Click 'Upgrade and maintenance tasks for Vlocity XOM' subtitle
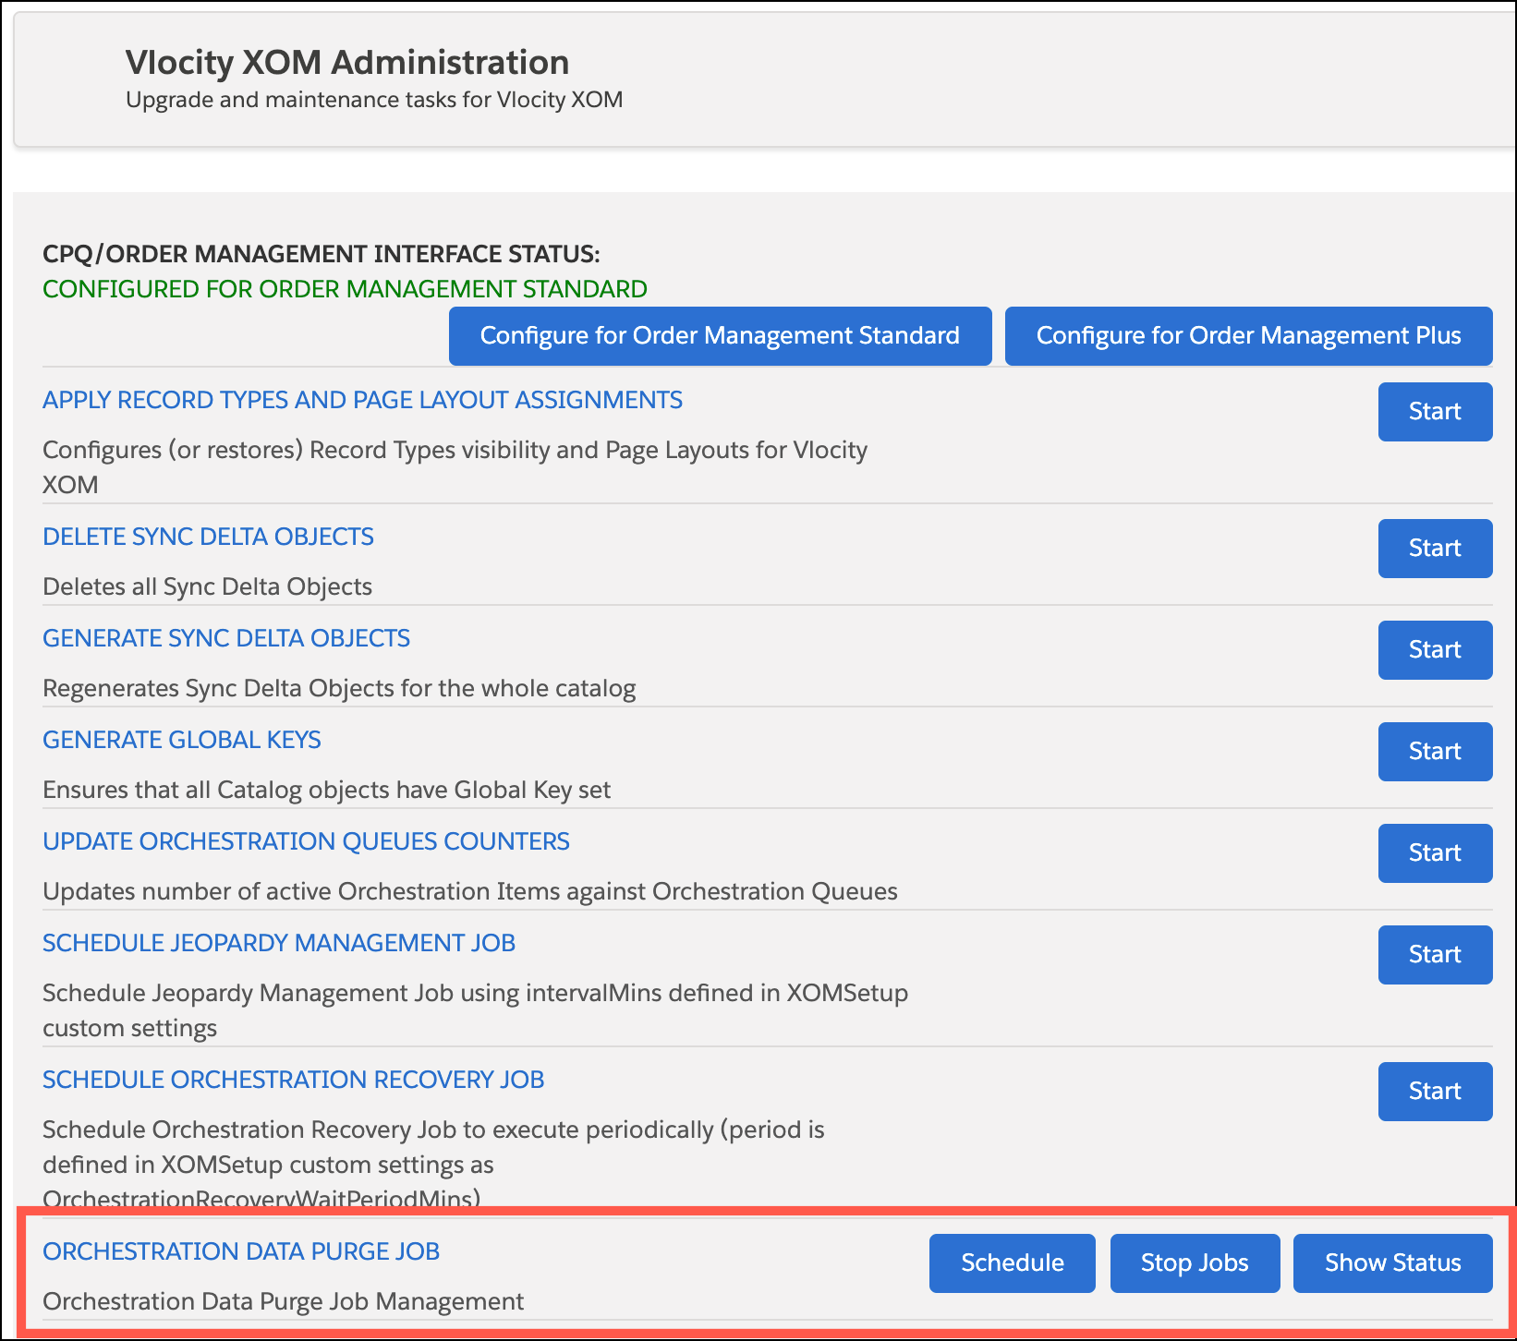1517x1341 pixels. point(374,100)
